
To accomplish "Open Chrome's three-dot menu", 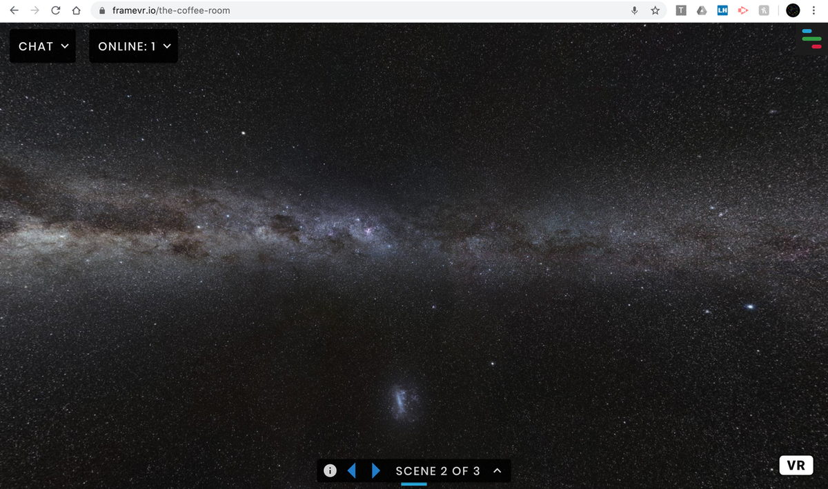I will (x=814, y=11).
